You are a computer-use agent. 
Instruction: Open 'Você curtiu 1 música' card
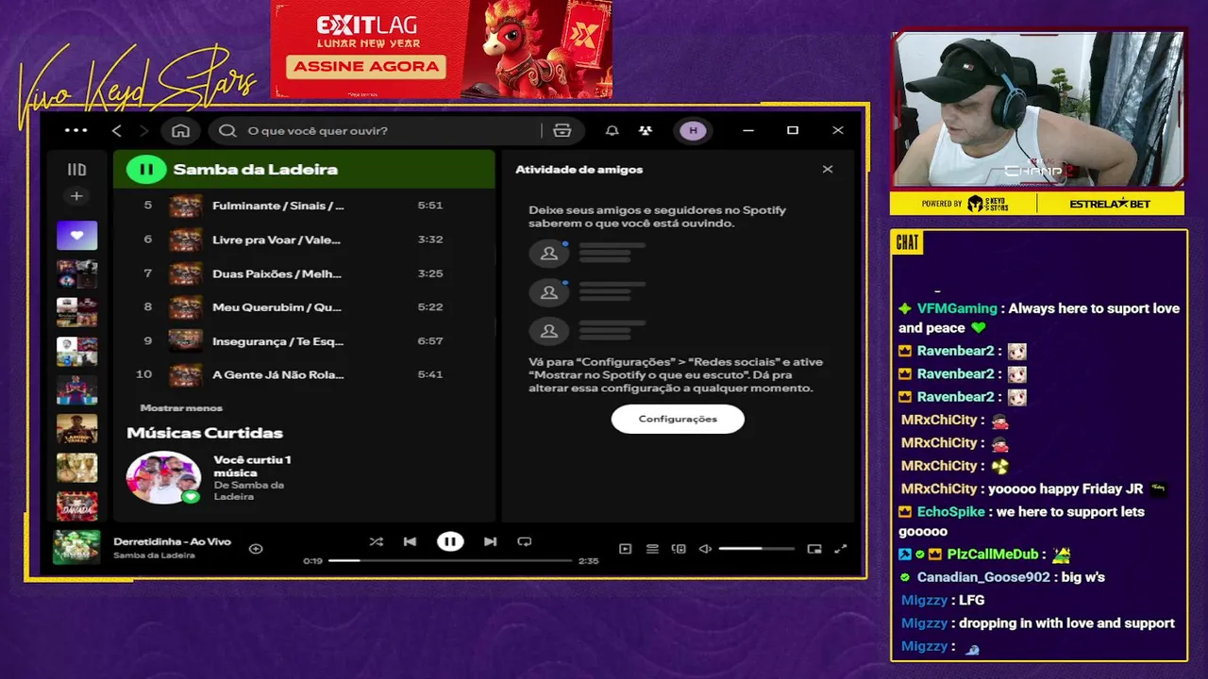[252, 466]
